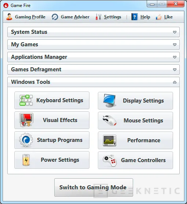Click the Game Fire flame logo icon
The image size is (187, 204).
[x=6, y=6]
